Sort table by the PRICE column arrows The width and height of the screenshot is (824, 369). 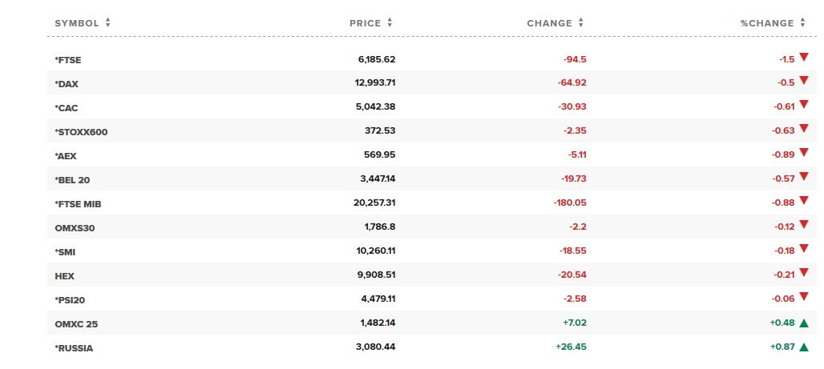point(390,22)
